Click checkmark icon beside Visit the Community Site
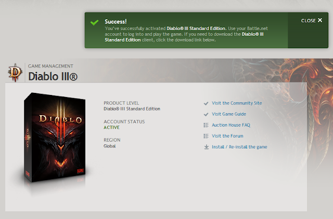The width and height of the screenshot is (333, 219). (206, 103)
